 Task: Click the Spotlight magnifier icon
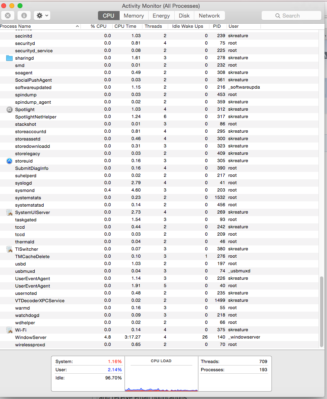[9, 109]
